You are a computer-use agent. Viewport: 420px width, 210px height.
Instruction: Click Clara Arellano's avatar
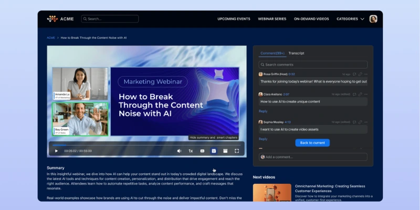coord(260,94)
